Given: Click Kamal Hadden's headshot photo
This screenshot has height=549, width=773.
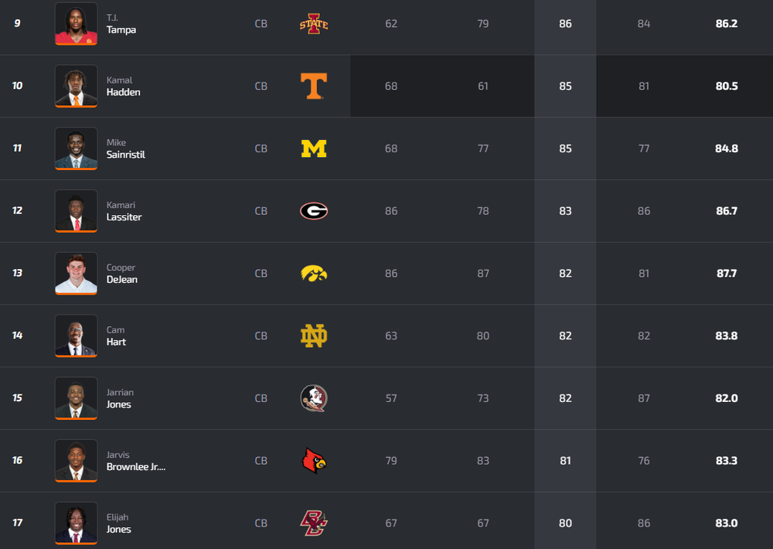Looking at the screenshot, I should (x=76, y=86).
